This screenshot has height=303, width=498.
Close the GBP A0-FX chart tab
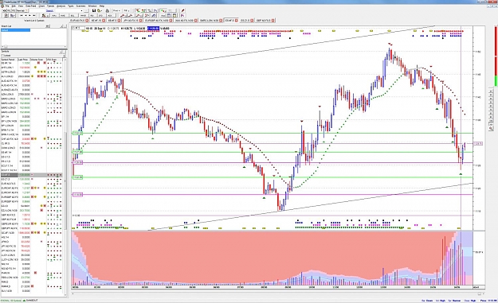tap(273, 21)
